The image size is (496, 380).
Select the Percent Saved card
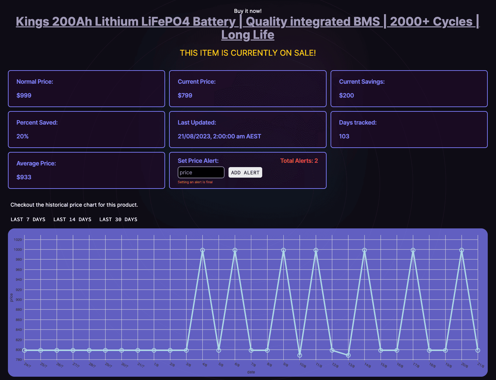tap(86, 130)
